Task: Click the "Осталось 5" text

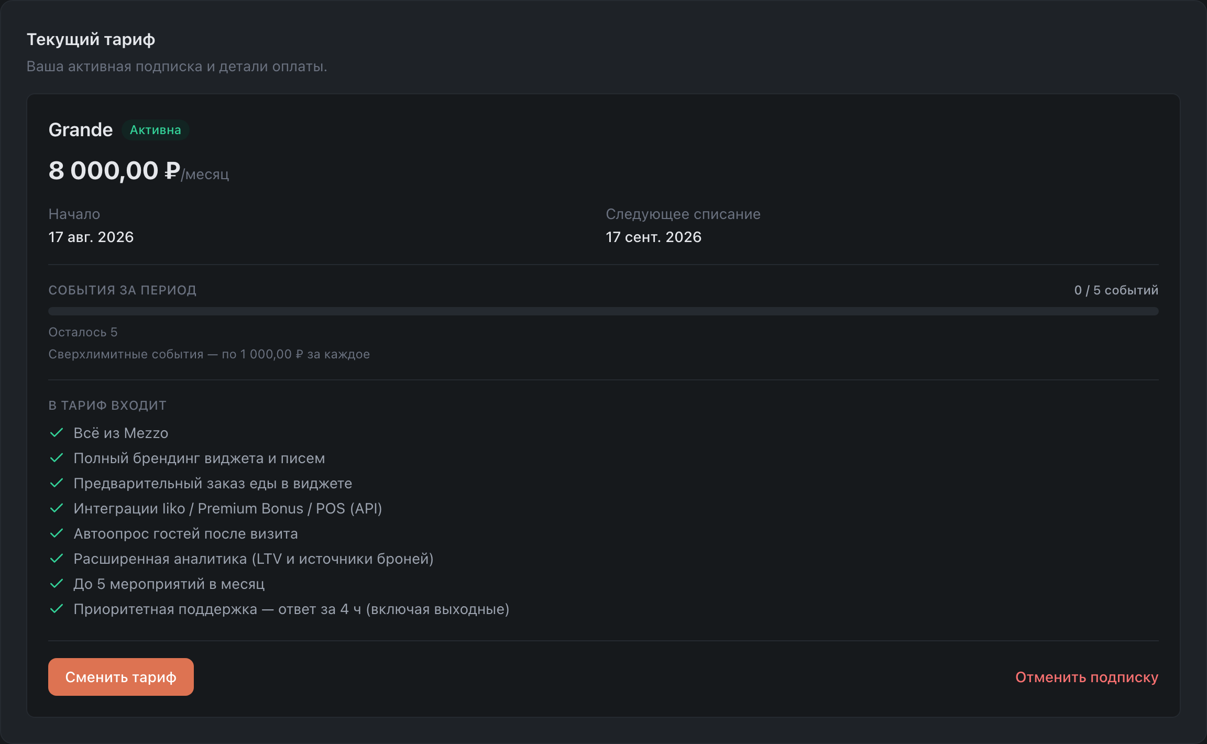Action: 83,332
